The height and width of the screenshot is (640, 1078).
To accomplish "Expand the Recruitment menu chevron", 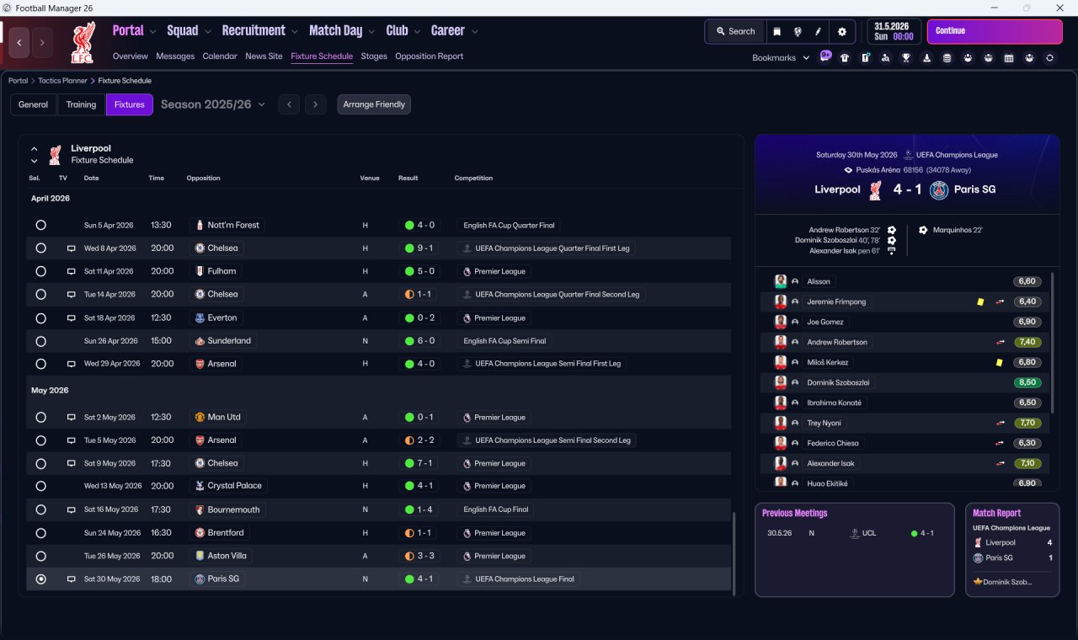I will coord(295,32).
